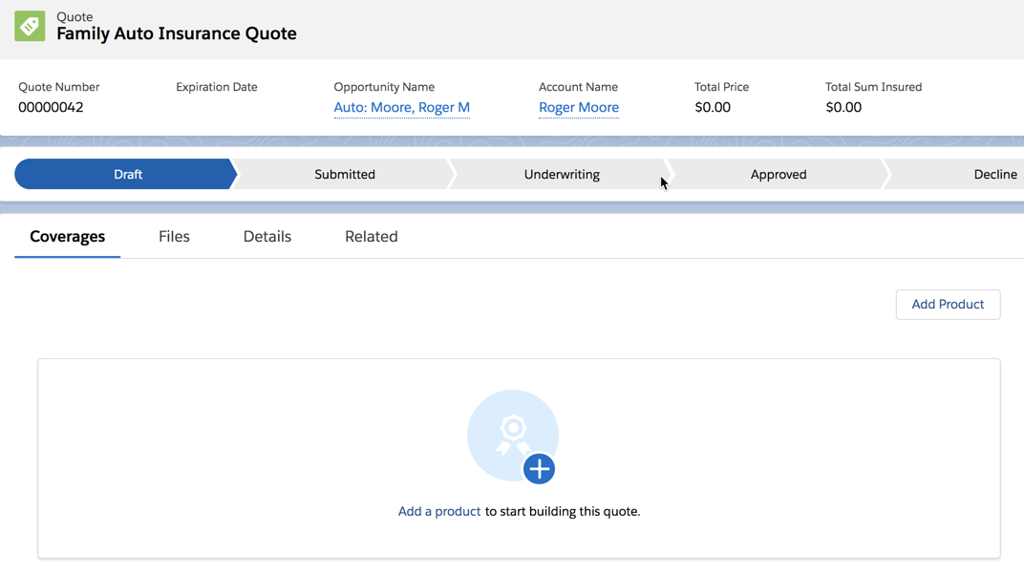Image resolution: width=1024 pixels, height=576 pixels.
Task: Select the Draft stage in path
Action: coord(127,175)
